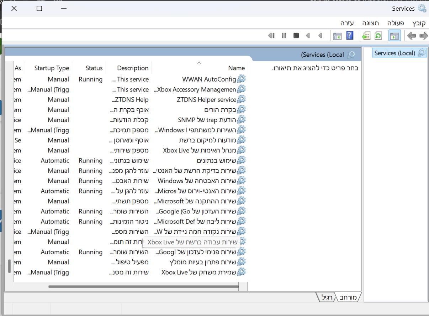Toggle the Show/Hide Console Tree toolbar icon
The image size is (429, 316).
[394, 36]
